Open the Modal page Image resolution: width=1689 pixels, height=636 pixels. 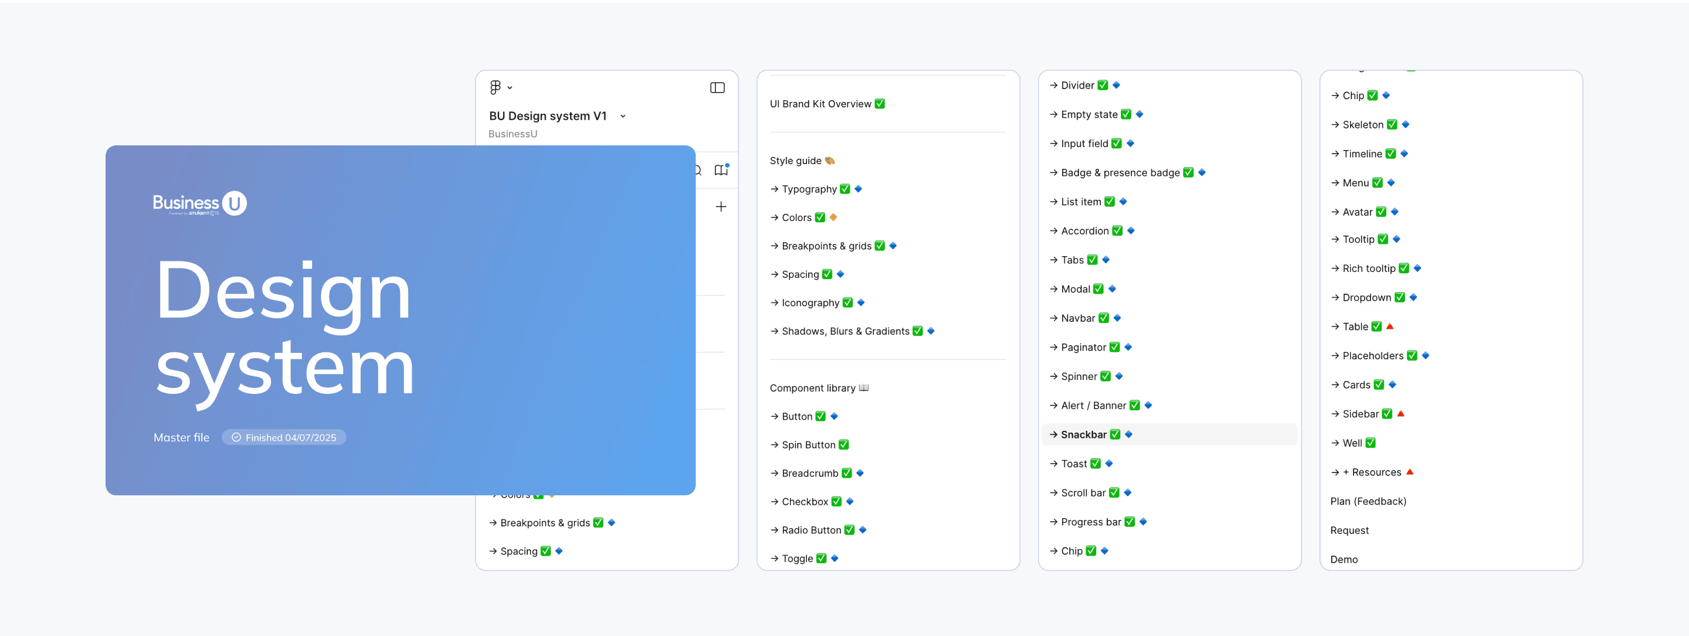click(x=1083, y=288)
